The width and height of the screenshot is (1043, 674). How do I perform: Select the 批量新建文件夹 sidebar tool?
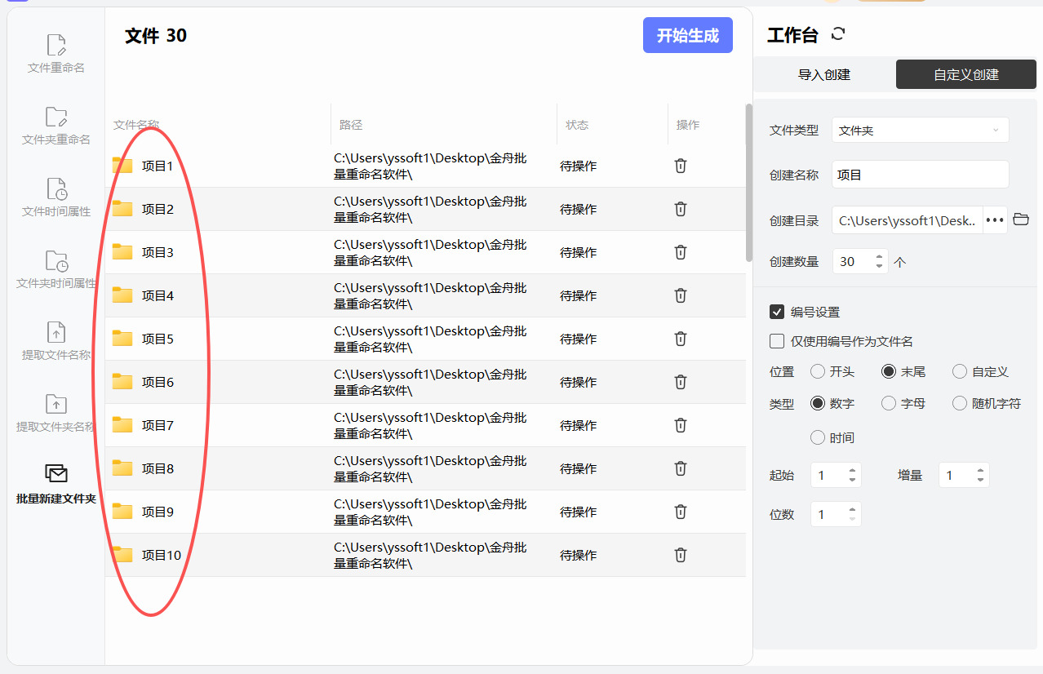click(x=56, y=485)
